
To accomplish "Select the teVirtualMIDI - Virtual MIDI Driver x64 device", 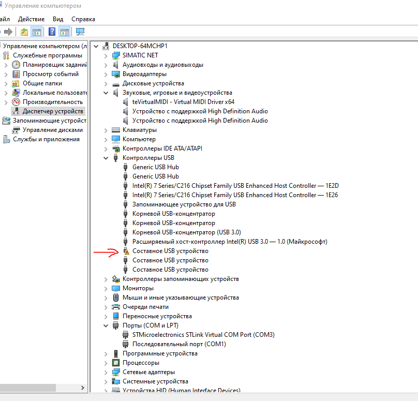I will pyautogui.click(x=183, y=102).
